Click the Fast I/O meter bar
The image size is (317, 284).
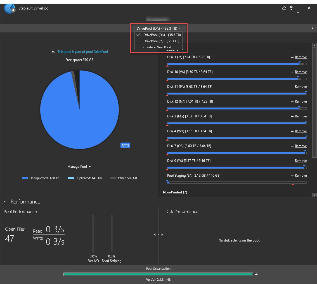click(x=93, y=234)
